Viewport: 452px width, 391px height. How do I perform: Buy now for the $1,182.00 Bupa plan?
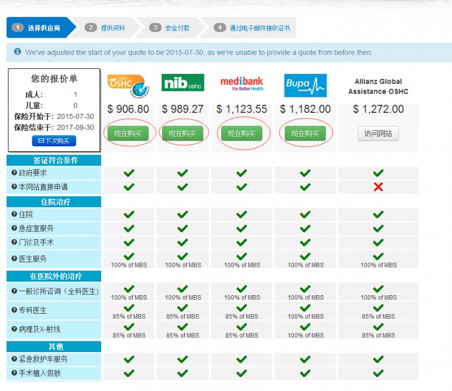coord(305,133)
